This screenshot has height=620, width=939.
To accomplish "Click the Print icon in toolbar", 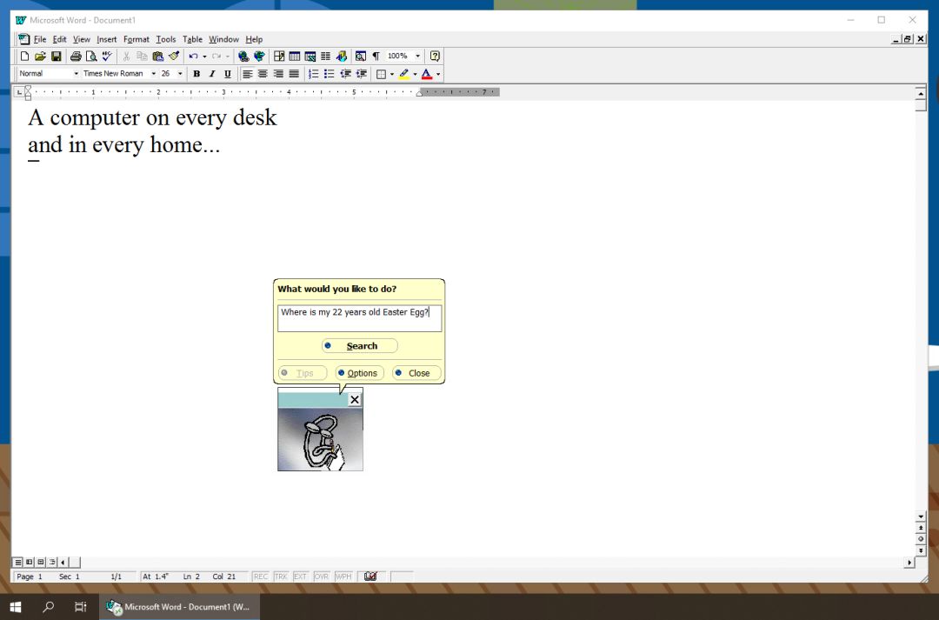I will point(76,57).
